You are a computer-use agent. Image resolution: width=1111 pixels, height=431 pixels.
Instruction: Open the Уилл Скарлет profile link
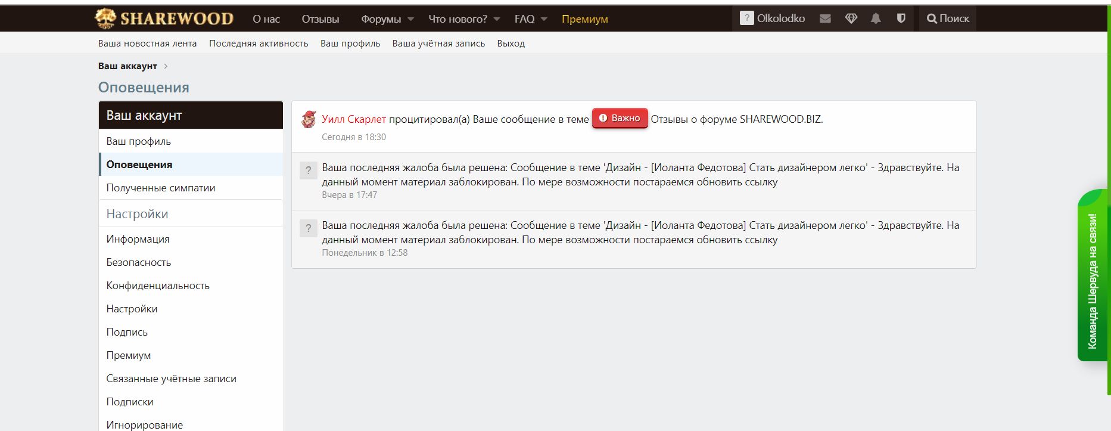354,119
